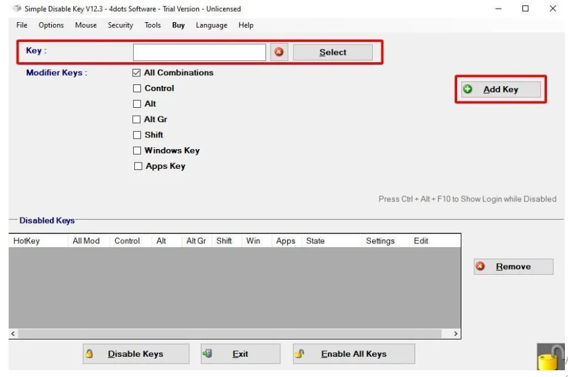Tick the Alt Gr checkbox
Viewport: 568px width, 377px height.
click(x=137, y=120)
